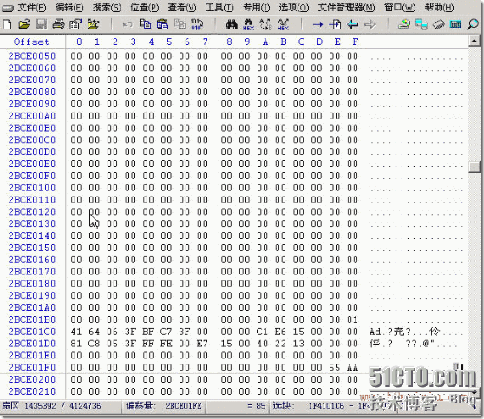Image resolution: width=484 pixels, height=419 pixels.
Task: Open the 搜索(S) menu
Action: click(x=107, y=8)
